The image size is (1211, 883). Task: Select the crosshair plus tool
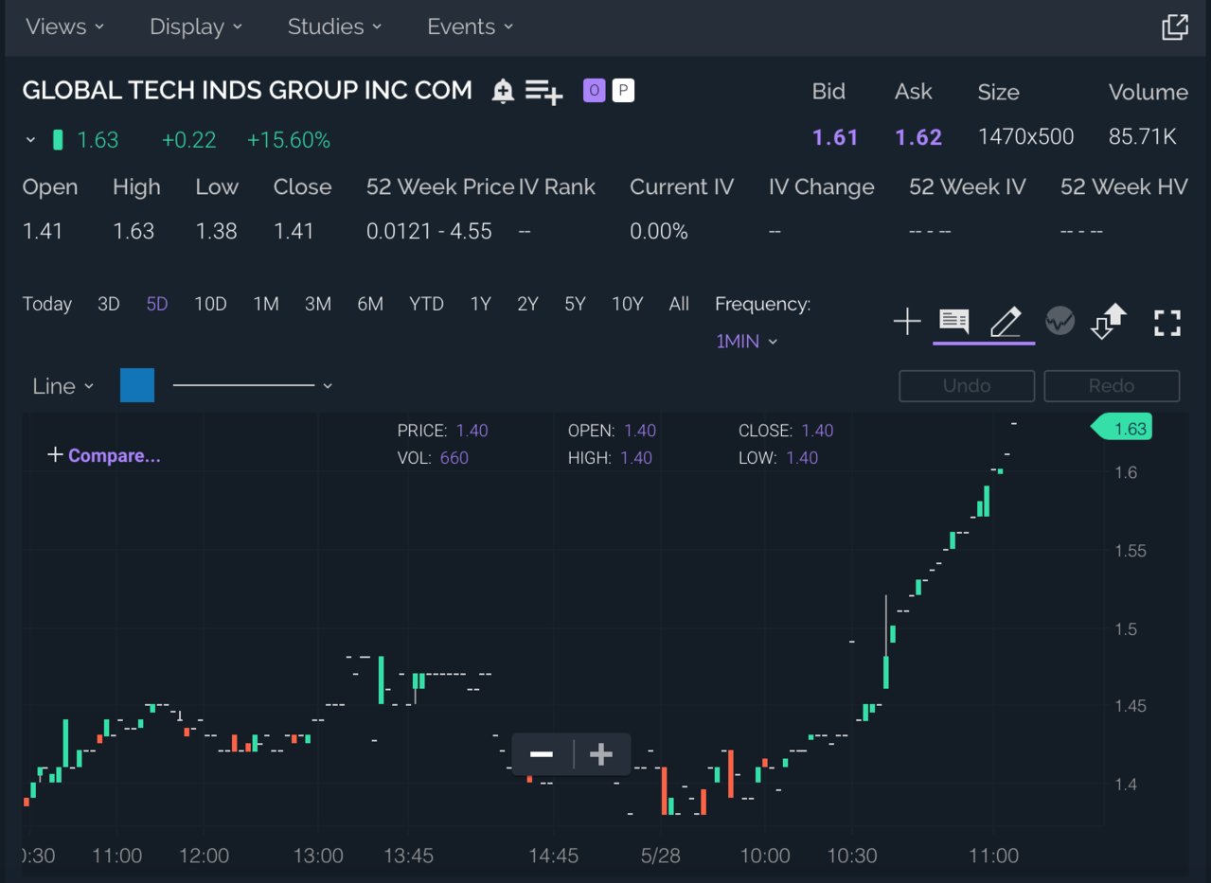pos(907,322)
